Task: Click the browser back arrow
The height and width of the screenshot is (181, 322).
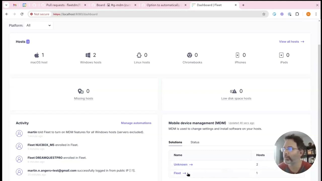Action: (x=7, y=14)
